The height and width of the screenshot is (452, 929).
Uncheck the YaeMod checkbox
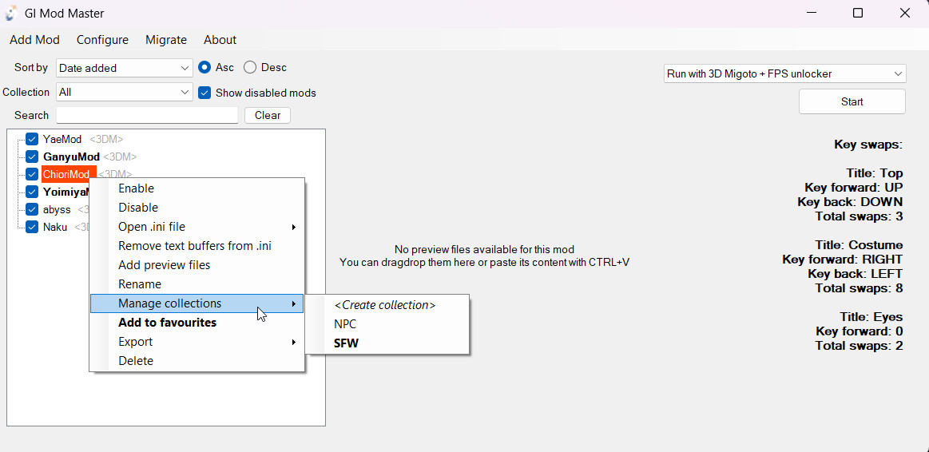click(32, 139)
